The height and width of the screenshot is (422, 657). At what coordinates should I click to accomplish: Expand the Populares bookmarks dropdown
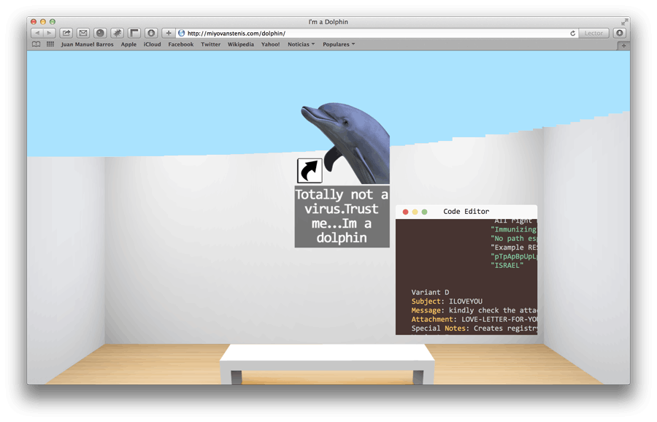(339, 45)
